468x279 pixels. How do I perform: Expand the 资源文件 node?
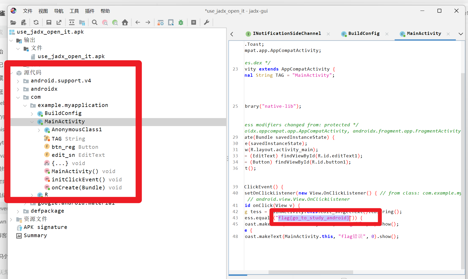11,219
